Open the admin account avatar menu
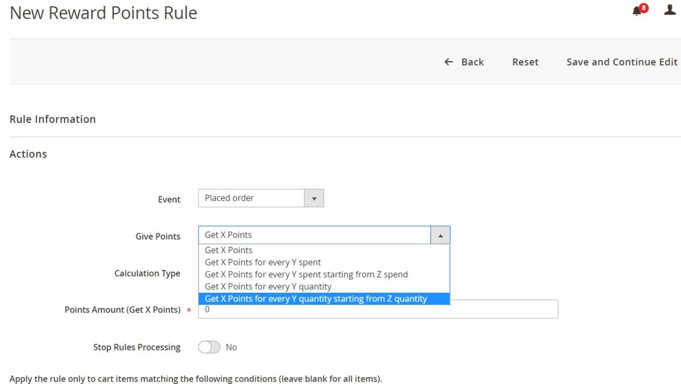Image resolution: width=681 pixels, height=384 pixels. (x=669, y=9)
